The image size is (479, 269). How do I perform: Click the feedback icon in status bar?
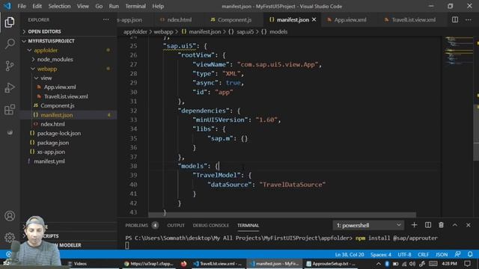click(x=457, y=254)
